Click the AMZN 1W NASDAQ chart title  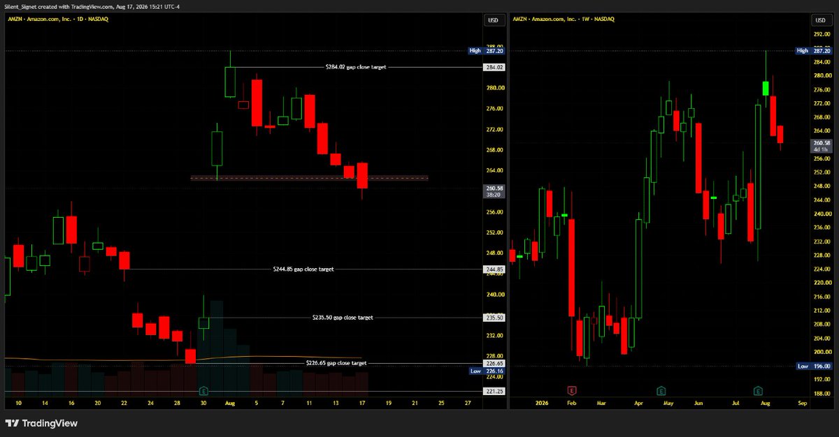pos(564,19)
